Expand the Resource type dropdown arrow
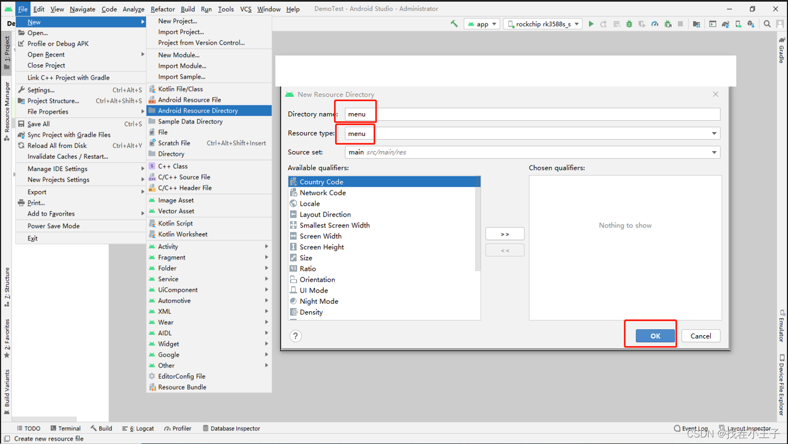Viewport: 788px width, 444px height. [x=714, y=133]
